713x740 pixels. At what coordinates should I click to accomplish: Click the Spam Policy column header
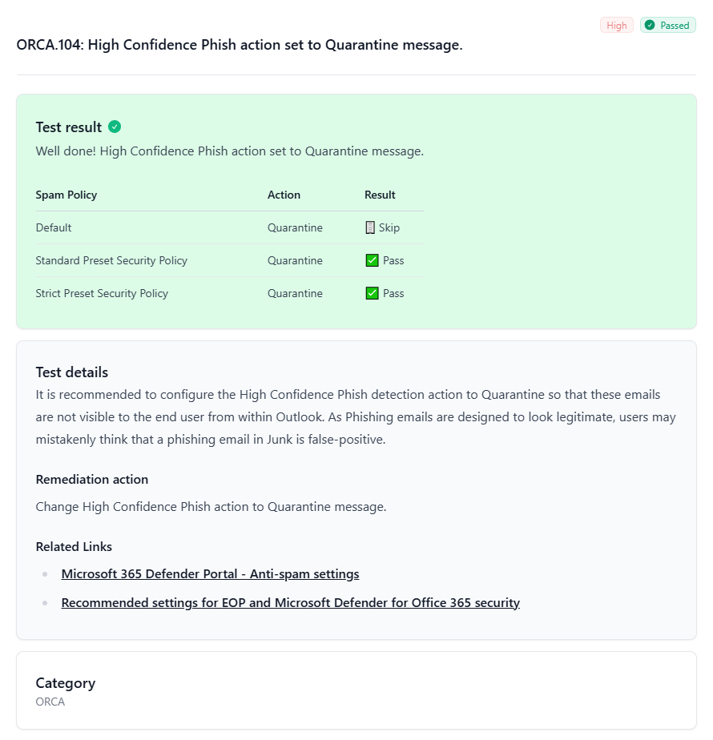66,195
